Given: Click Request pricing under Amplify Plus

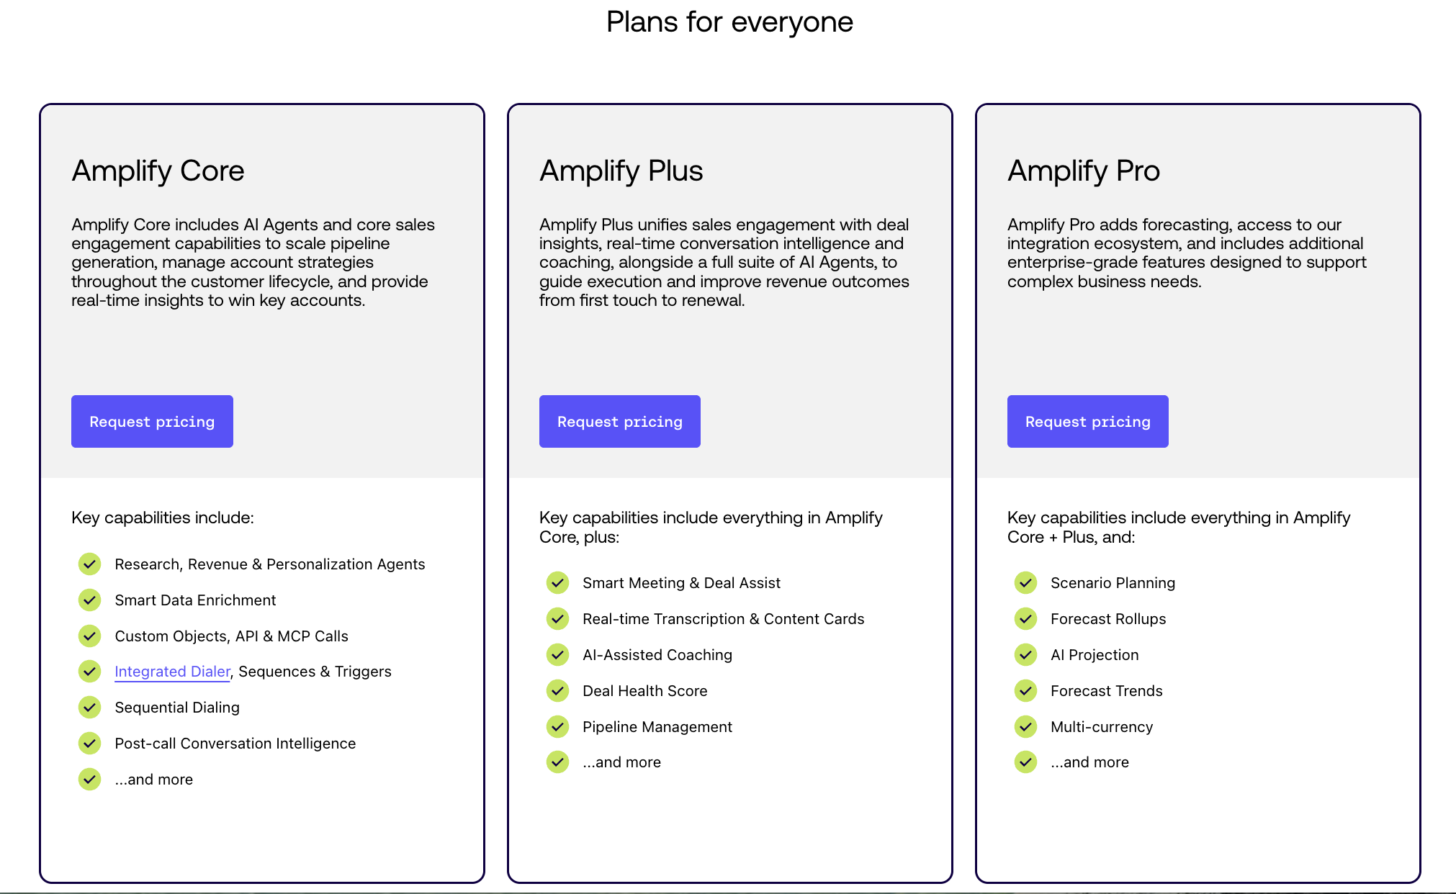Looking at the screenshot, I should pyautogui.click(x=619, y=421).
